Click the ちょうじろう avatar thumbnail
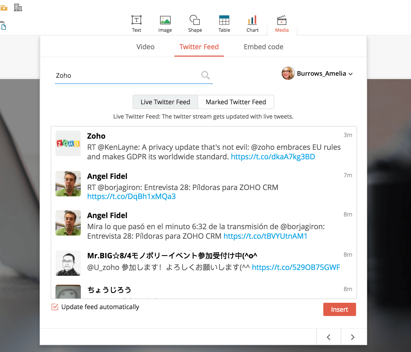Screen dimensions: 411x352 click(68, 292)
